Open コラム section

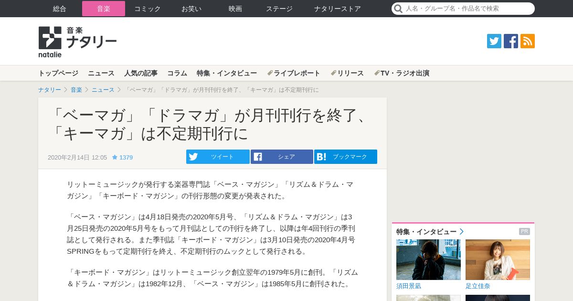[x=177, y=73]
